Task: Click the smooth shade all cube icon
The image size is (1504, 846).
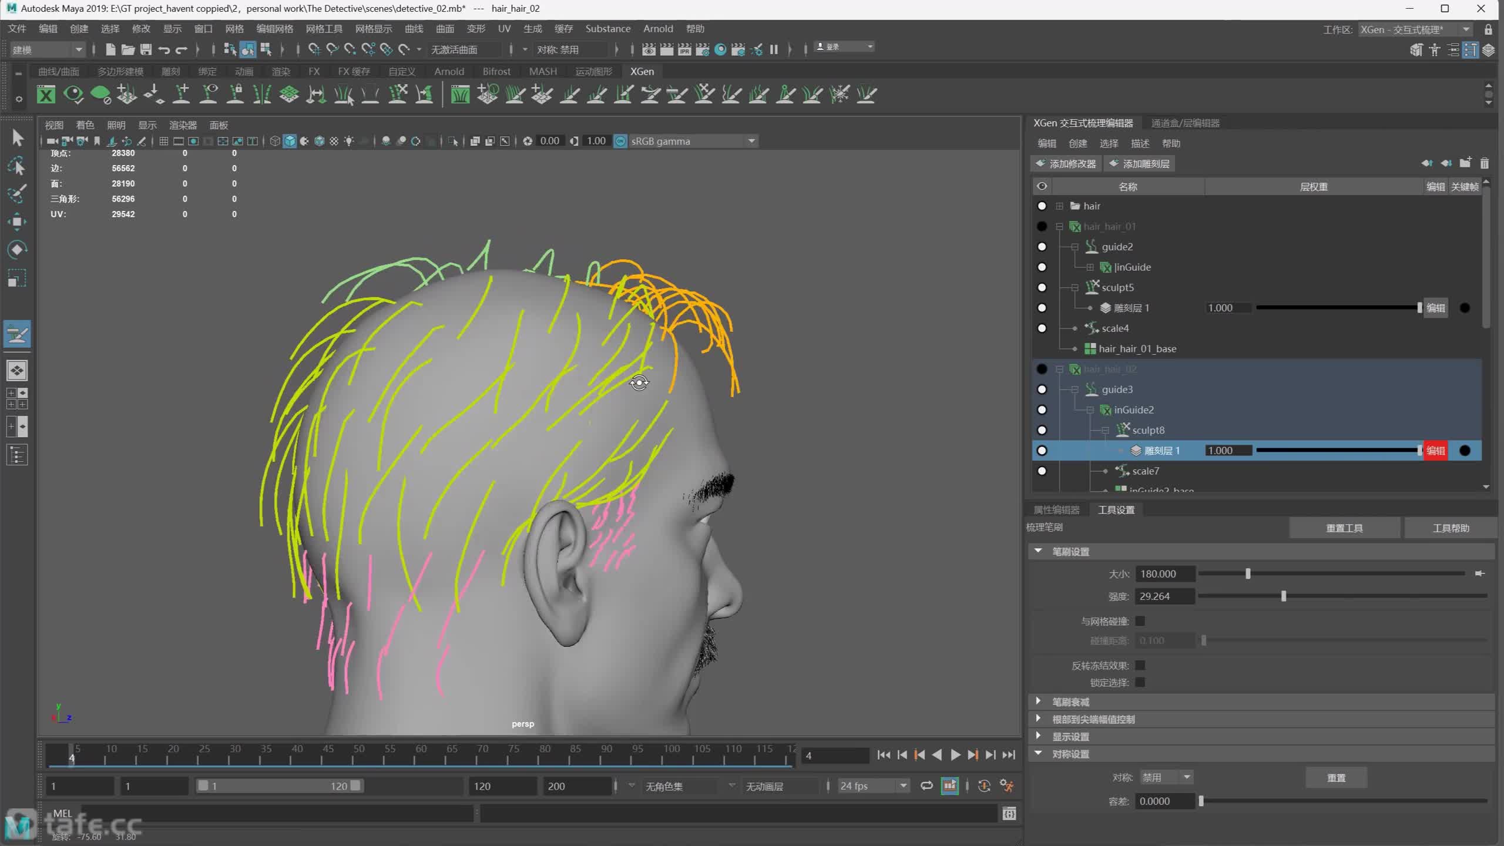Action: [290, 141]
